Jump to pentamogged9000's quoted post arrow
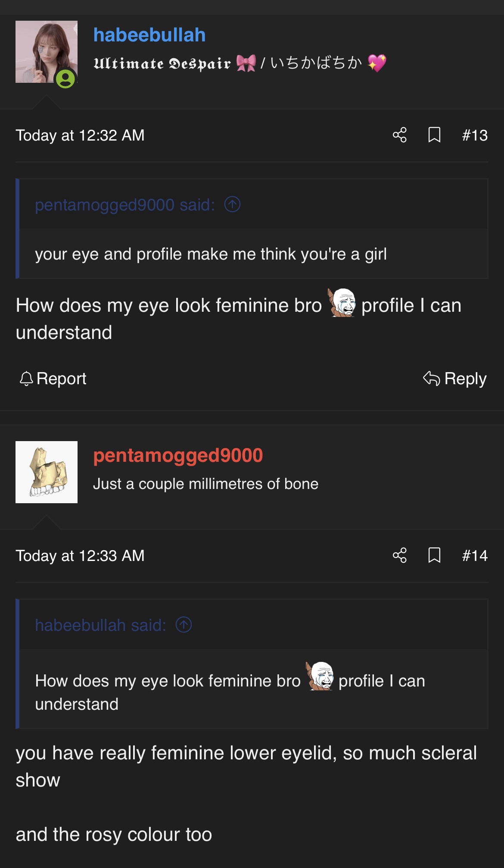The width and height of the screenshot is (504, 868). pyautogui.click(x=232, y=204)
